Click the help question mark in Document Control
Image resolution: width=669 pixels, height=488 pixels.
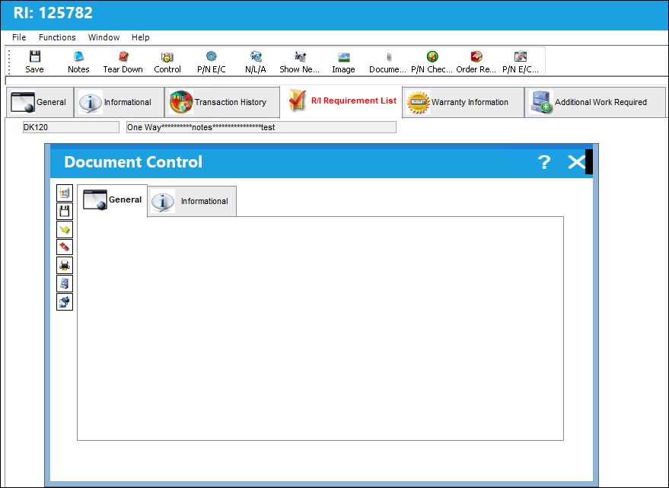[x=544, y=162]
